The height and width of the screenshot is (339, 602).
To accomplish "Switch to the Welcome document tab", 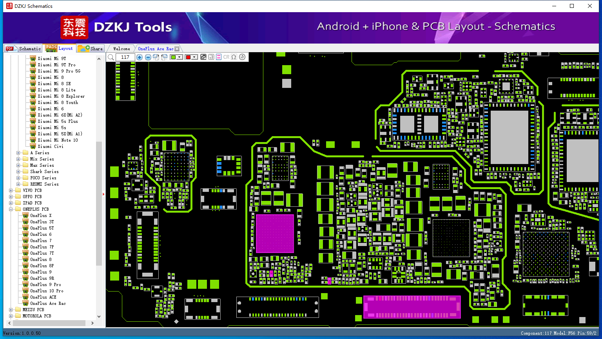I will click(x=121, y=49).
